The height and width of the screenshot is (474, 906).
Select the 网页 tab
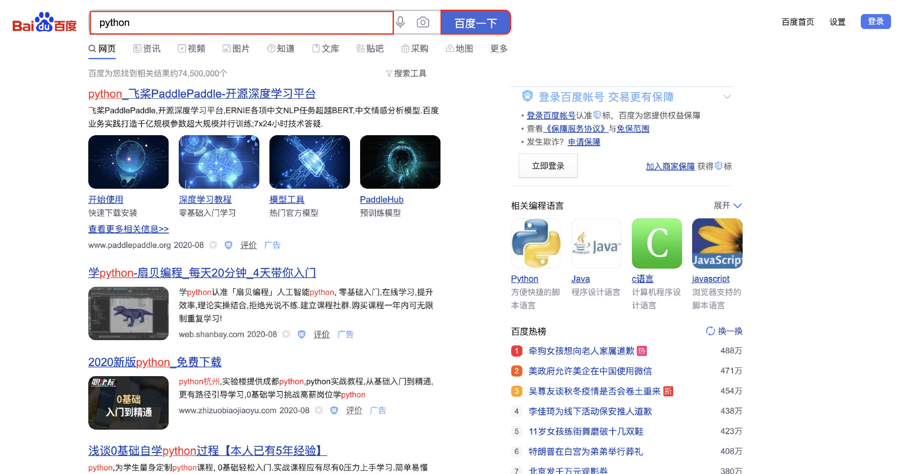point(102,49)
